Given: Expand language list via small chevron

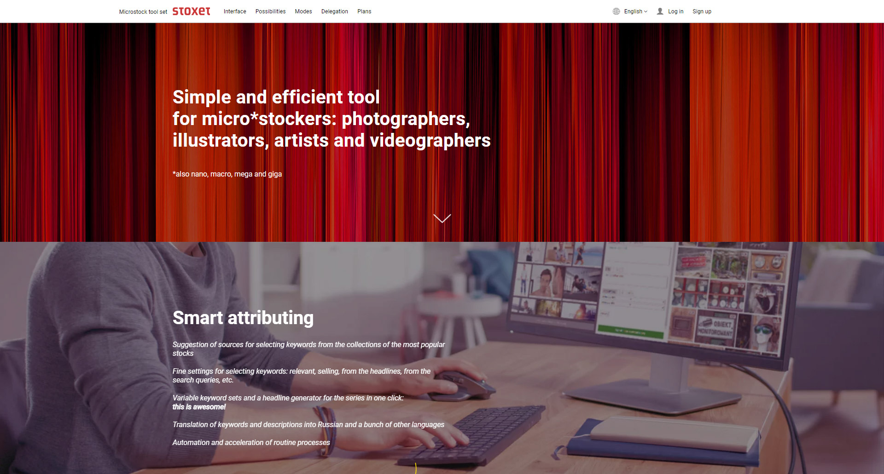Looking at the screenshot, I should point(646,11).
